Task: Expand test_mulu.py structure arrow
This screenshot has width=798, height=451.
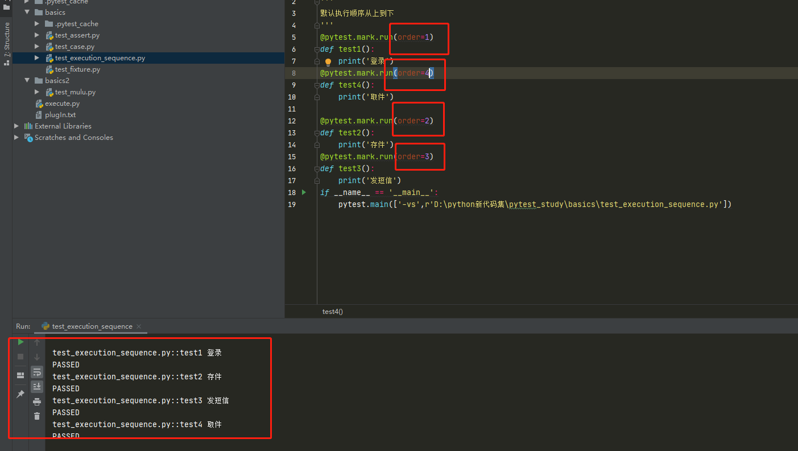Action: (37, 92)
